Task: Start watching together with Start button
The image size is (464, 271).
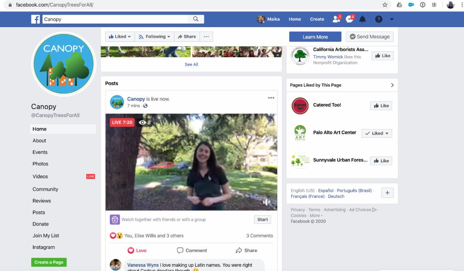Action: (263, 220)
